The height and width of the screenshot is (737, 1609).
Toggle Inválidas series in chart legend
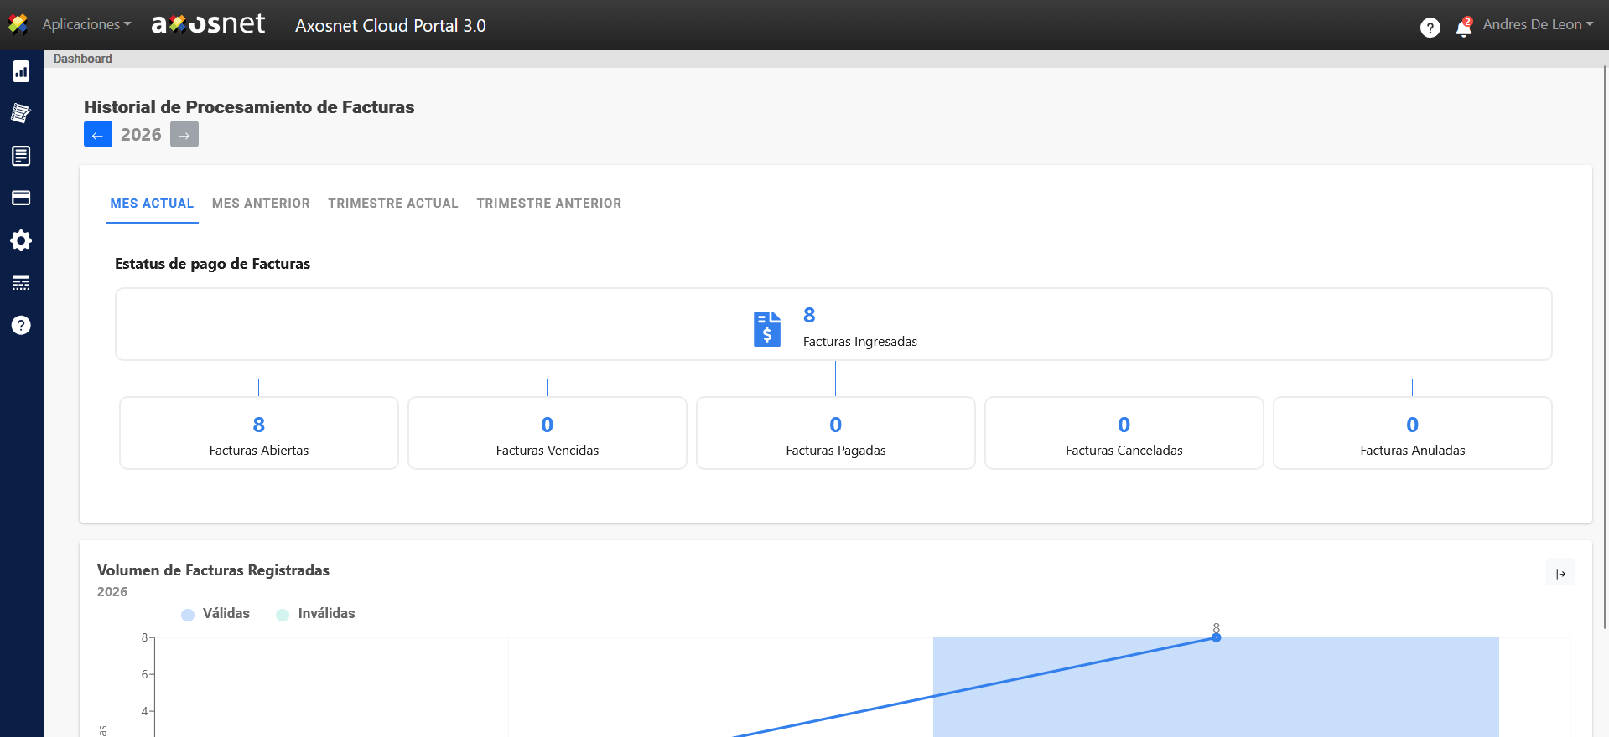[x=315, y=614]
